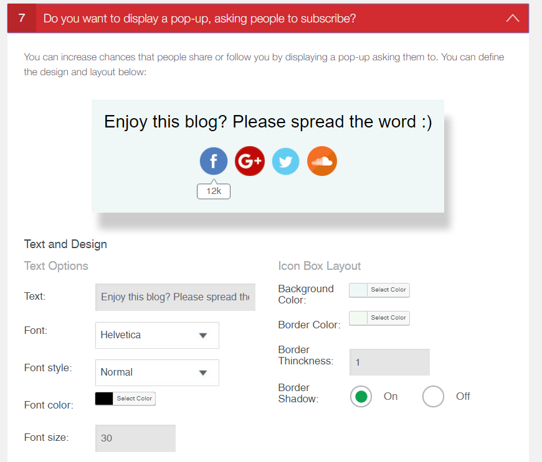Click the Twitter bird icon
Screen dimensions: 542x462
coord(285,161)
